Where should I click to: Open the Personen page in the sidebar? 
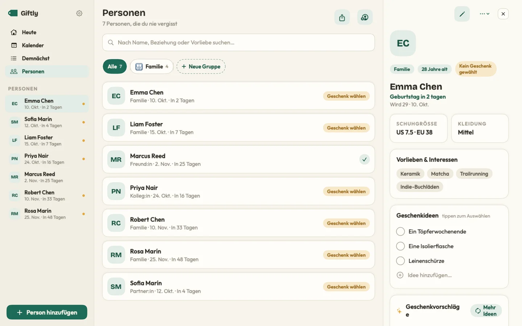[47, 71]
